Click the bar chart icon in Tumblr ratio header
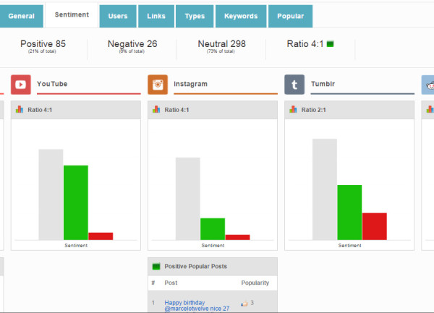 293,109
